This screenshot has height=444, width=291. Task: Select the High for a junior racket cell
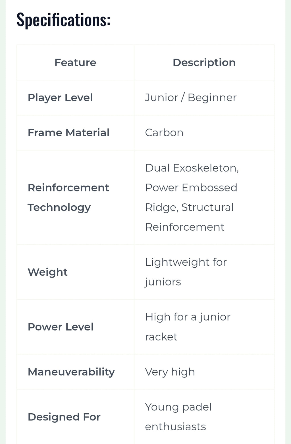coord(204,327)
